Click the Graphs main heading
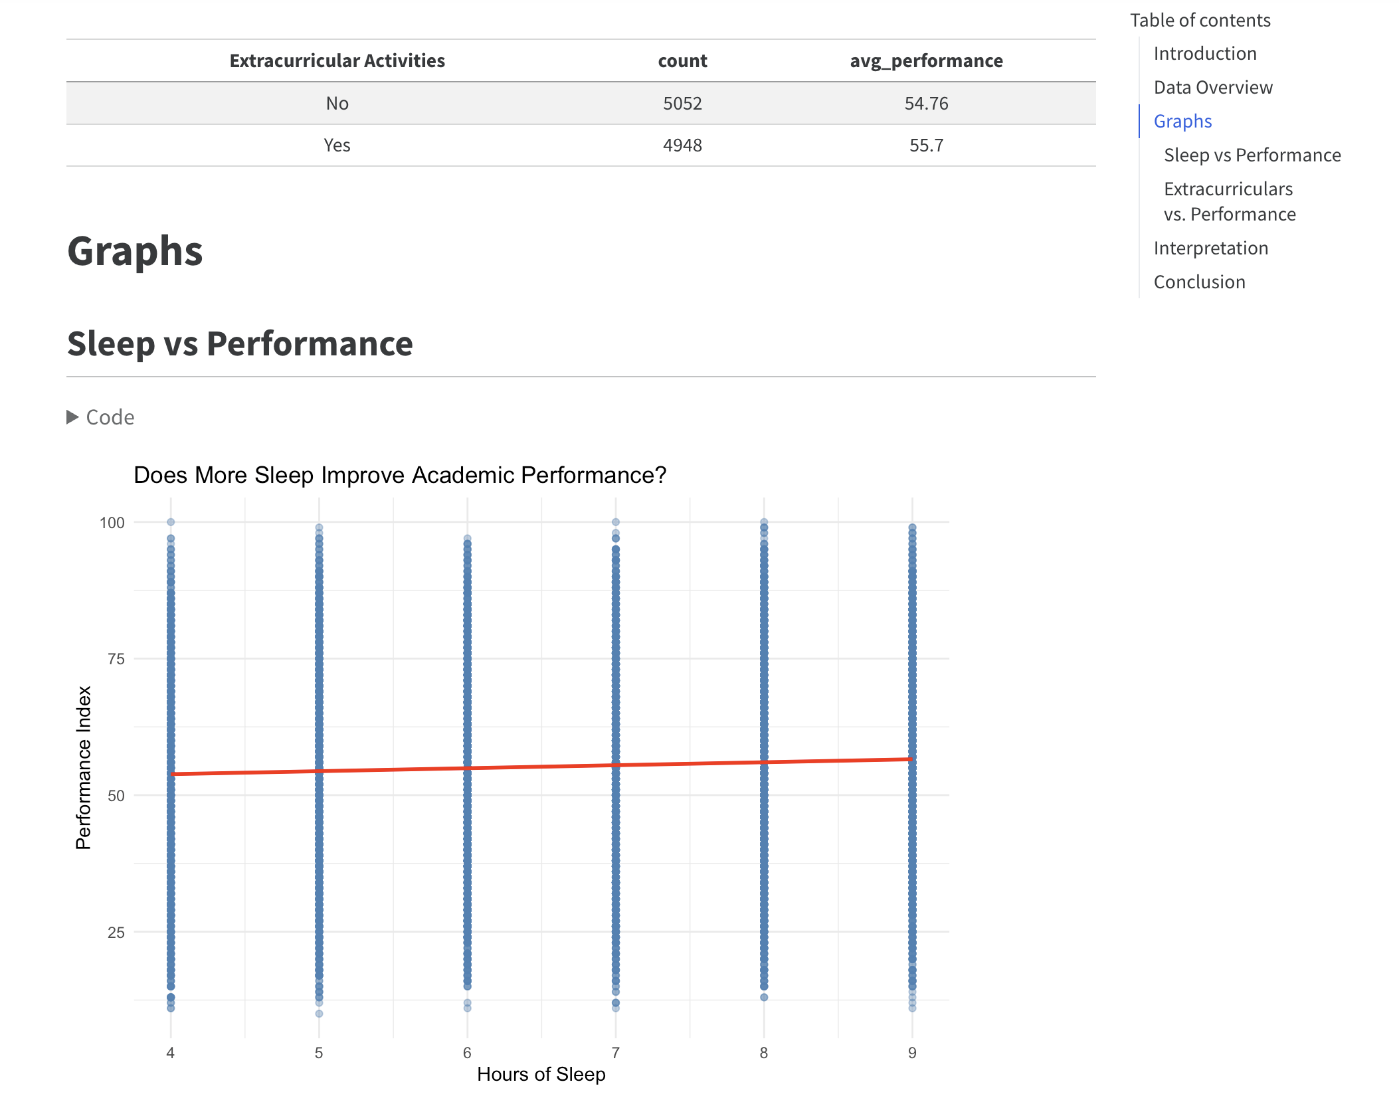The width and height of the screenshot is (1399, 1112). click(x=135, y=252)
